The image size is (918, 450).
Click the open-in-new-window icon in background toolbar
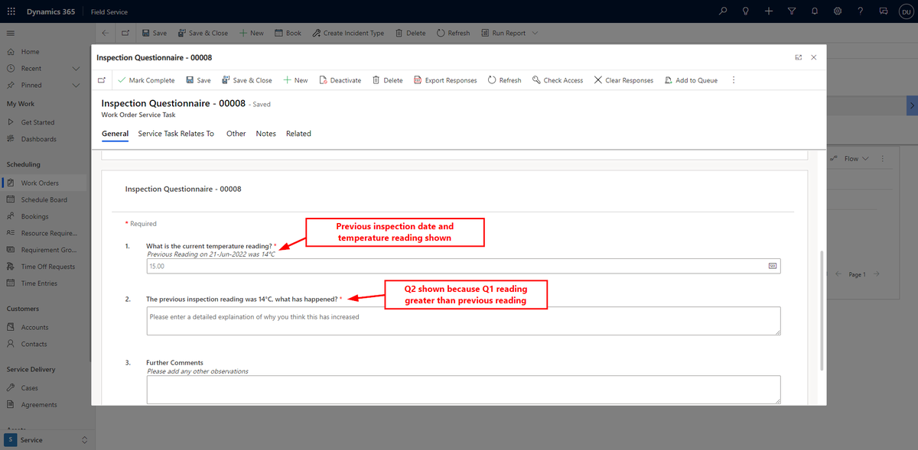[x=125, y=34]
